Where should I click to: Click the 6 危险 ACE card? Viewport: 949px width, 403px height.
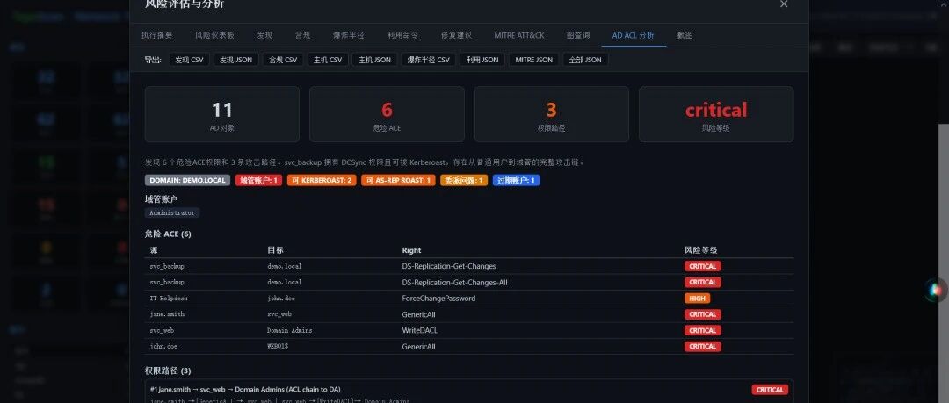point(387,114)
